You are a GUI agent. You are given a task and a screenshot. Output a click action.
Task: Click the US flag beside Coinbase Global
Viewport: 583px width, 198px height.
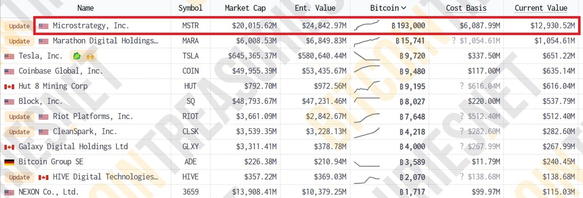[9, 71]
